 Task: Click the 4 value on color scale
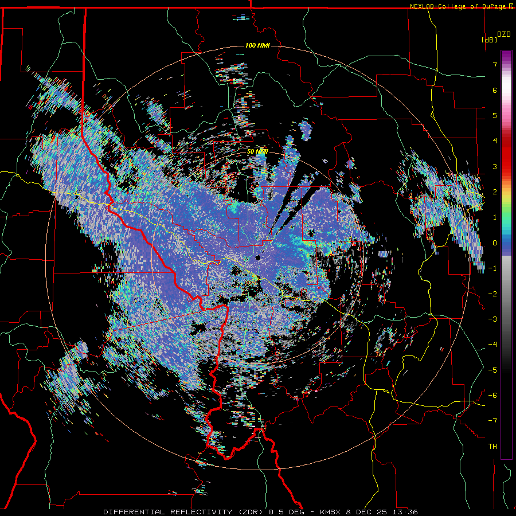point(495,141)
